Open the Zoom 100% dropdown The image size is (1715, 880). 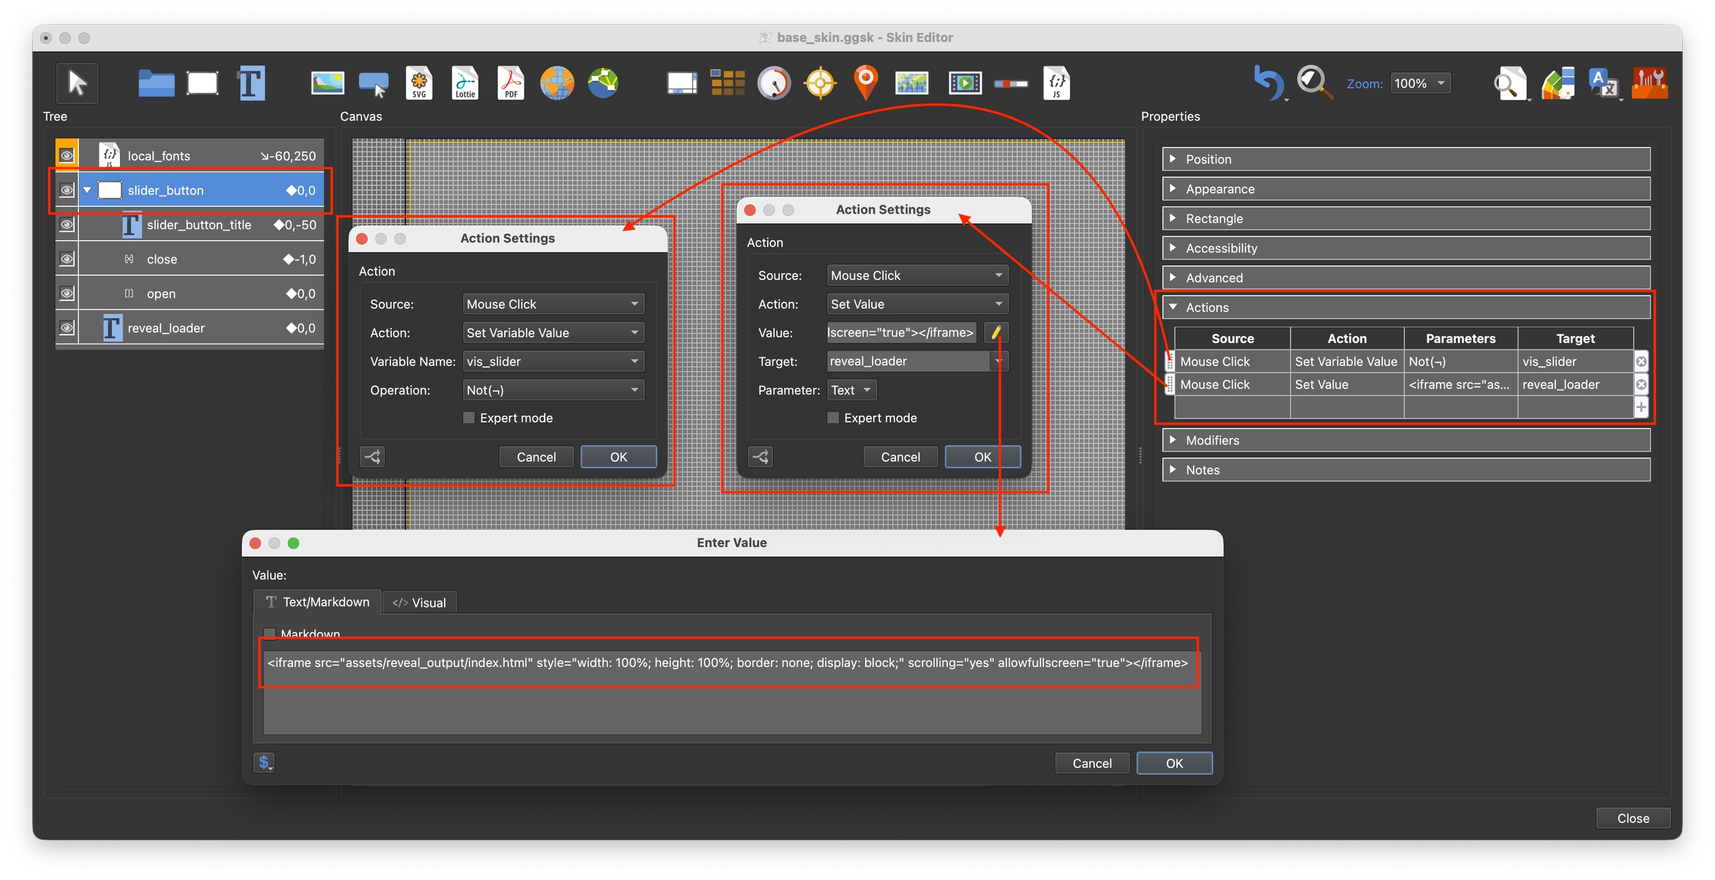pos(1420,83)
